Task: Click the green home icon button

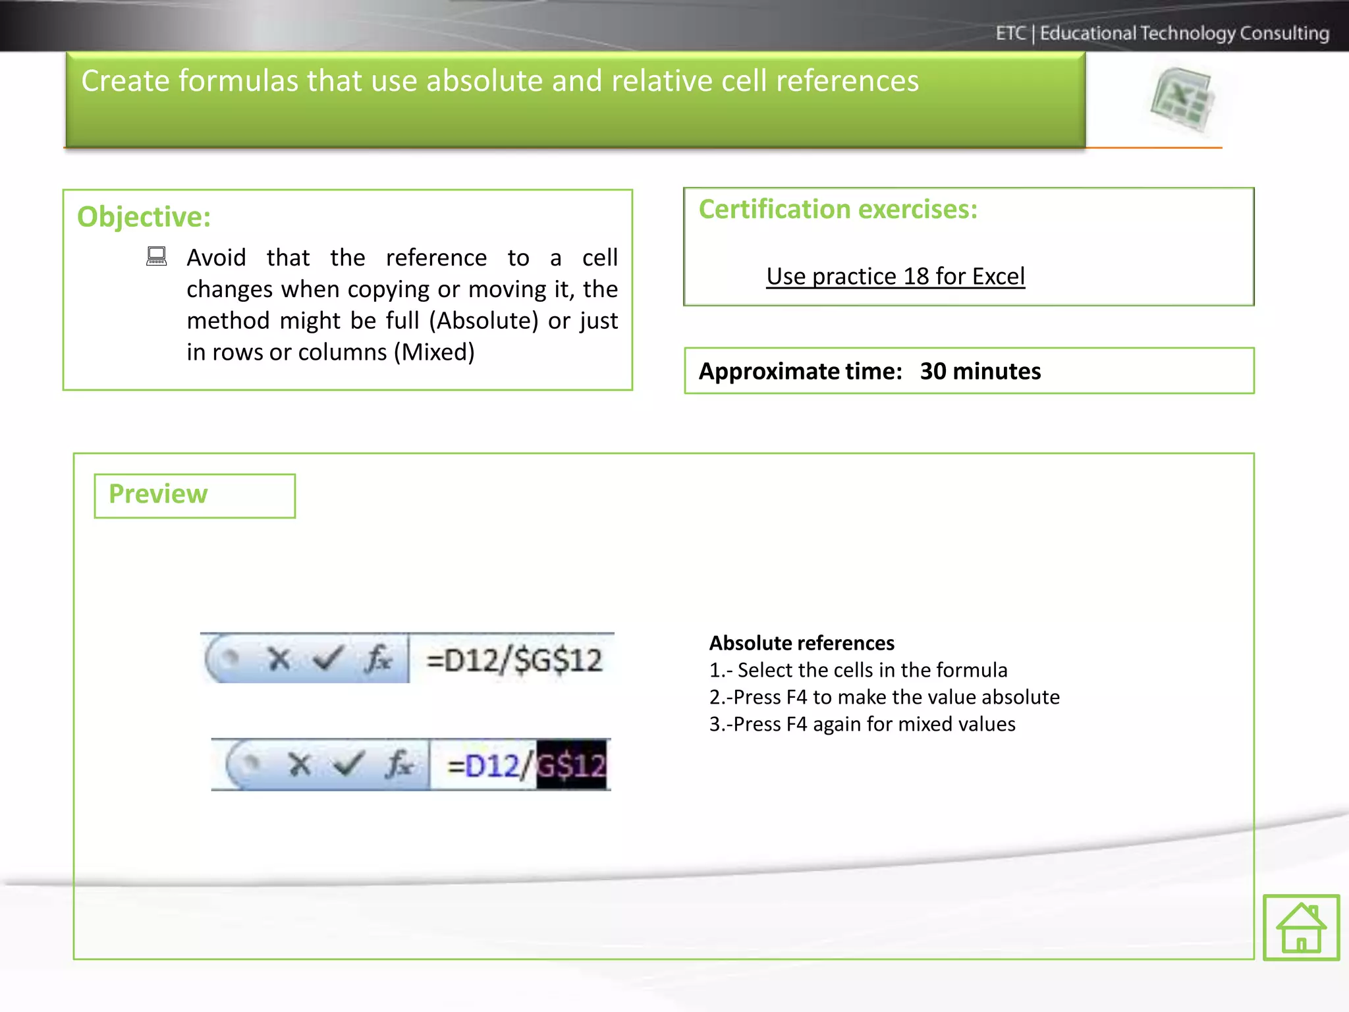Action: 1301,927
